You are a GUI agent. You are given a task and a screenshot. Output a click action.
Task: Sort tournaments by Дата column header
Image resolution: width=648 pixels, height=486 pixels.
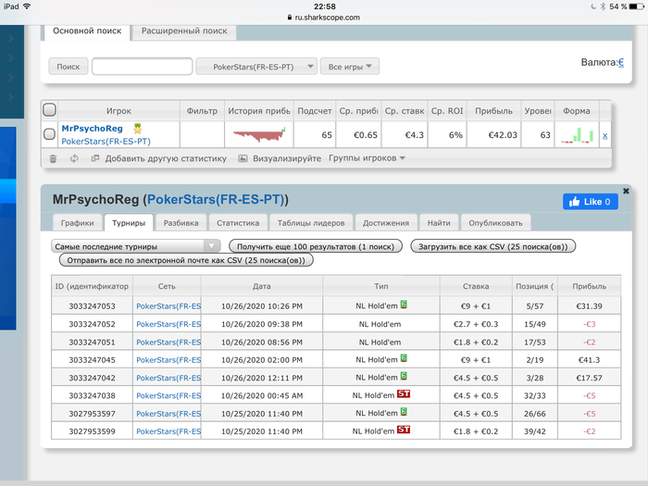[x=262, y=286]
